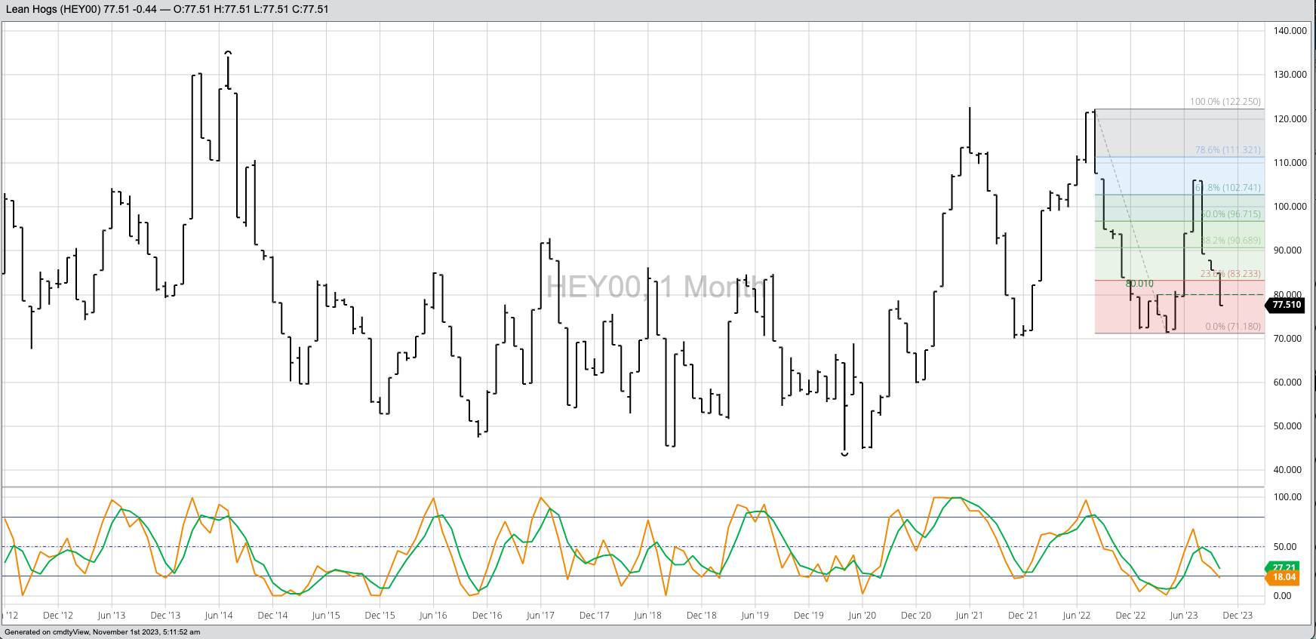Click the arc marker above the 2014 high

(x=228, y=53)
